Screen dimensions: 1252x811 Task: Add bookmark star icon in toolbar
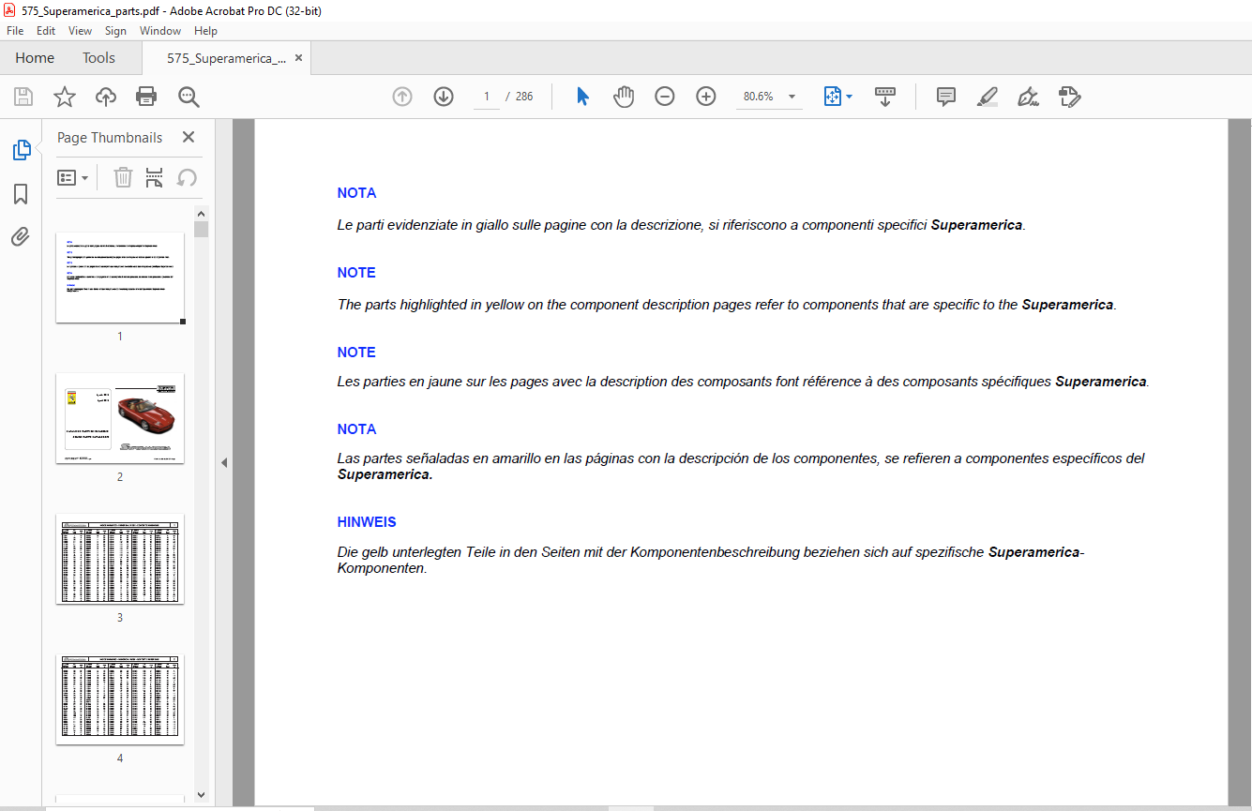(x=65, y=97)
